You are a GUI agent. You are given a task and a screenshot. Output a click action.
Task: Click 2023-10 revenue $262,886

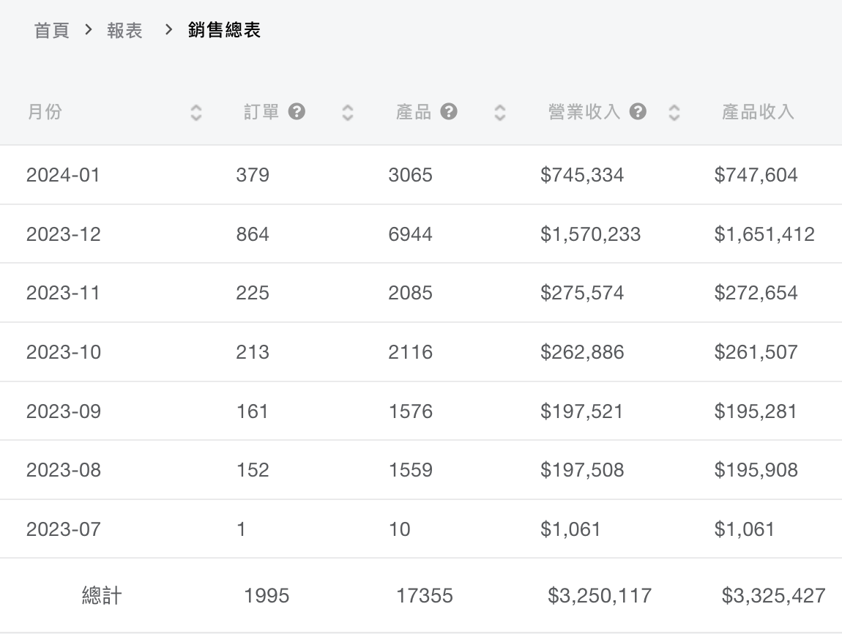coord(582,352)
